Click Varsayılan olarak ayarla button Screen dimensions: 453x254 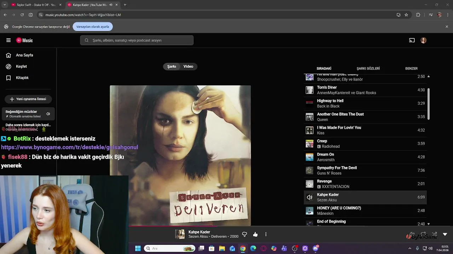coord(93,26)
